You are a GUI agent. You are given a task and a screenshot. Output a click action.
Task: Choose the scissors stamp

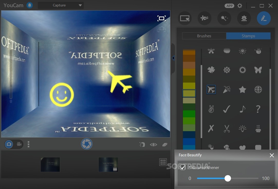227,129
